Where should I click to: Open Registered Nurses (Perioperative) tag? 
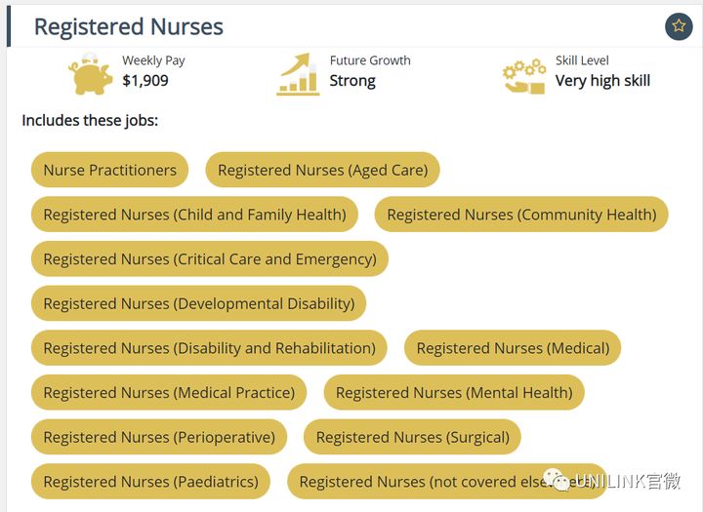click(x=159, y=437)
